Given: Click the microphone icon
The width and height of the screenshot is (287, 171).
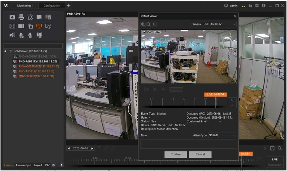Looking at the screenshot, I should (x=30, y=35).
